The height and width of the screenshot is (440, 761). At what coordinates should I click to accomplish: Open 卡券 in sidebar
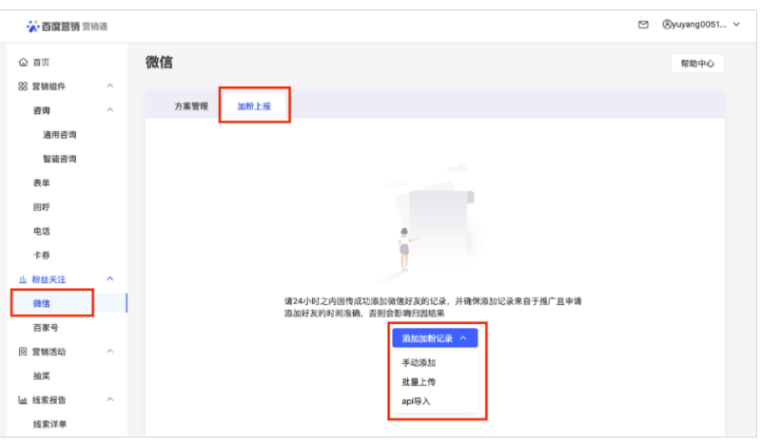tap(42, 256)
